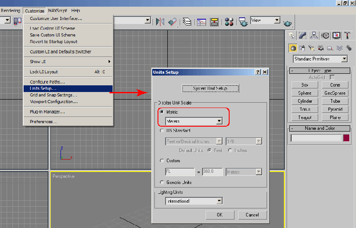Create a Torus primitive button
The width and height of the screenshot is (356, 228).
coord(305,109)
